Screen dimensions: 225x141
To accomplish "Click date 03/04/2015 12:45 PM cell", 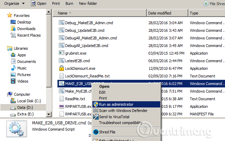I will pos(166,53).
